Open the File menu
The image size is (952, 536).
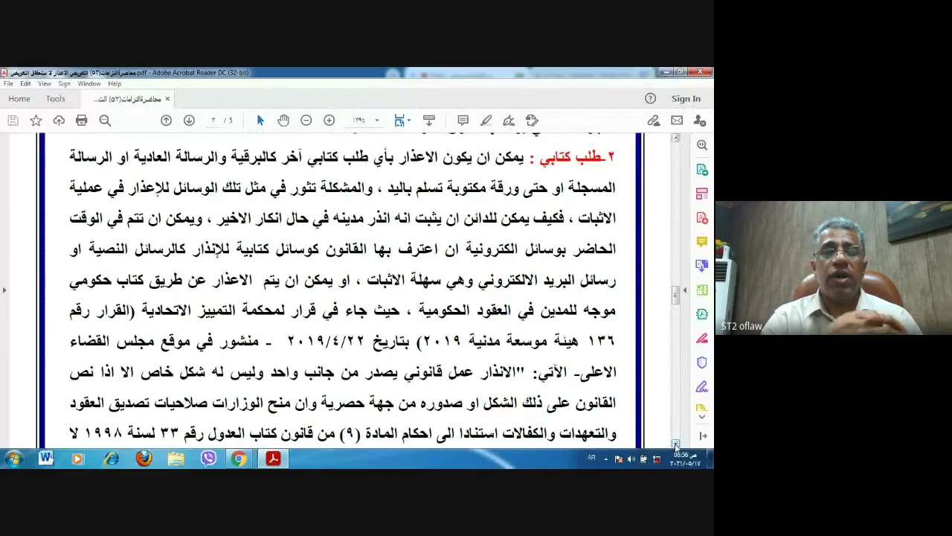pyautogui.click(x=8, y=83)
